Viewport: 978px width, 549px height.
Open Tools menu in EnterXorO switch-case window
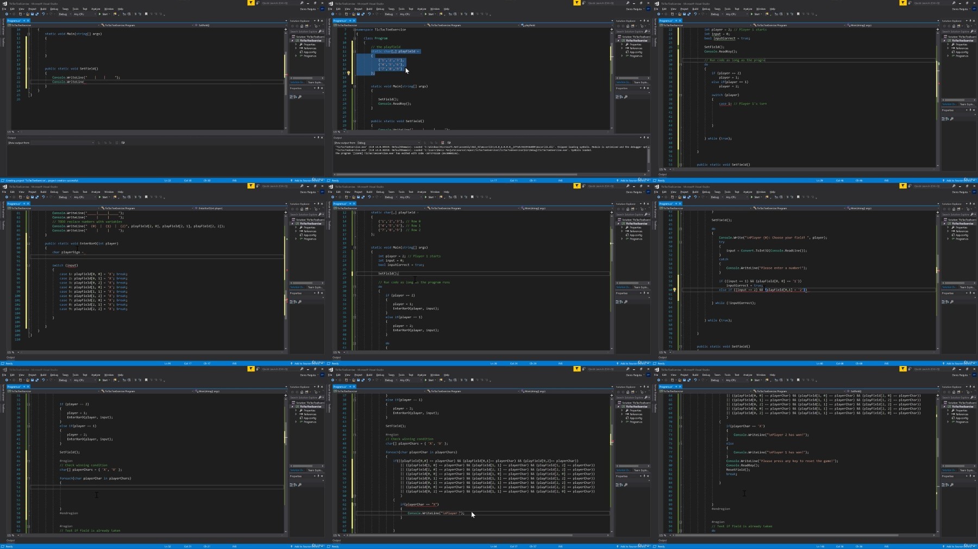76,192
